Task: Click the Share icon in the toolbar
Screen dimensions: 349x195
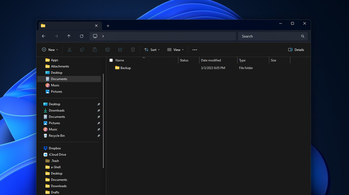Action: tap(120, 50)
